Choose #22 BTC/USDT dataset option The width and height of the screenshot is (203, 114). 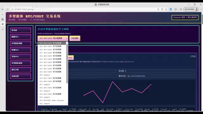pos(52,69)
